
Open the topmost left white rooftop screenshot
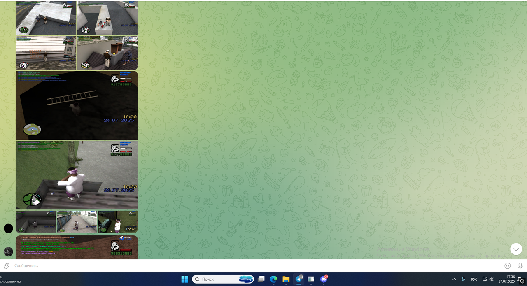click(46, 18)
